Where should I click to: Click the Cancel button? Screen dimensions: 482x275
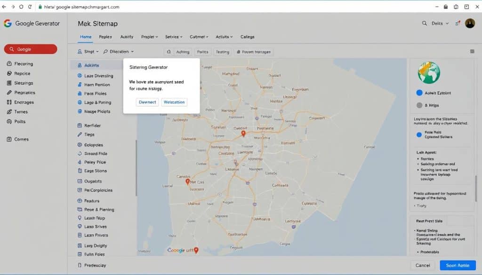point(423,265)
